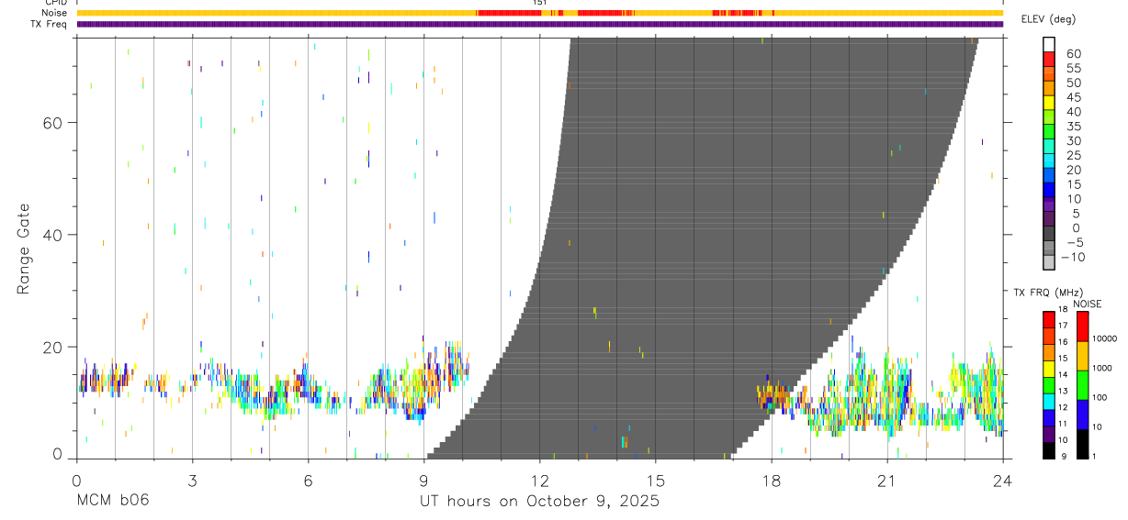
Task: Click the UT hours on October 9, 2025 caption
Action: click(x=539, y=502)
